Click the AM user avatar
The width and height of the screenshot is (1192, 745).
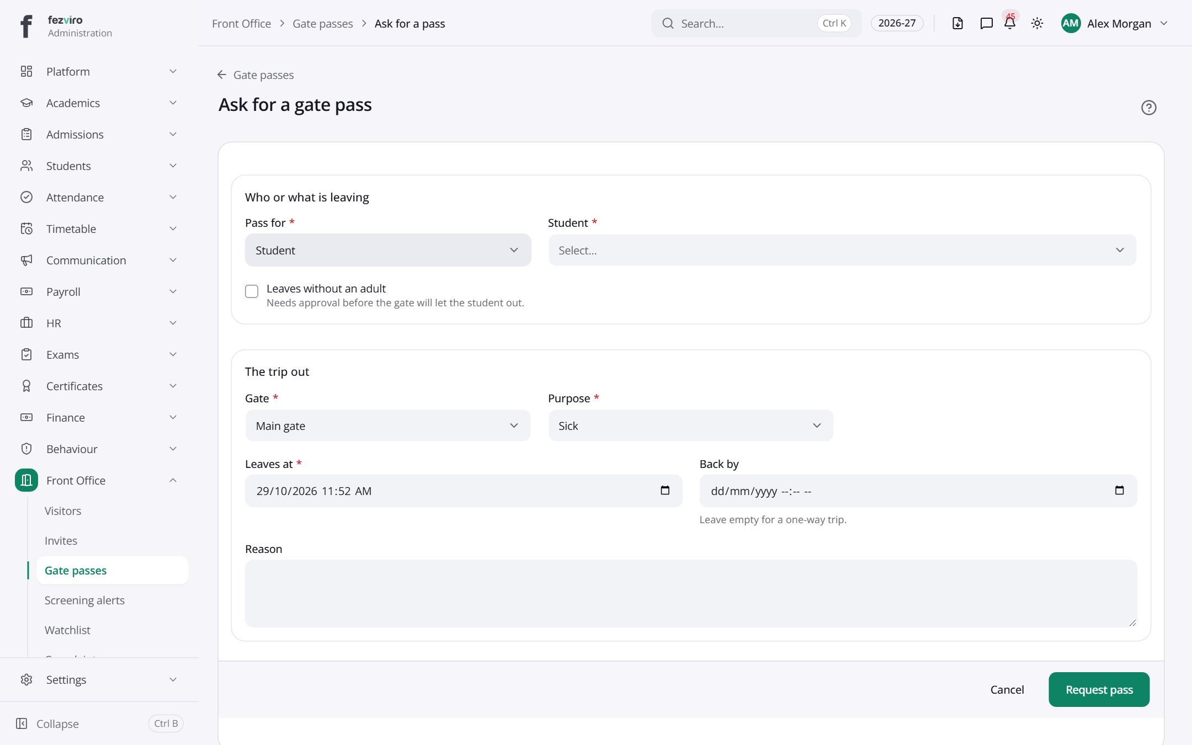1071,23
